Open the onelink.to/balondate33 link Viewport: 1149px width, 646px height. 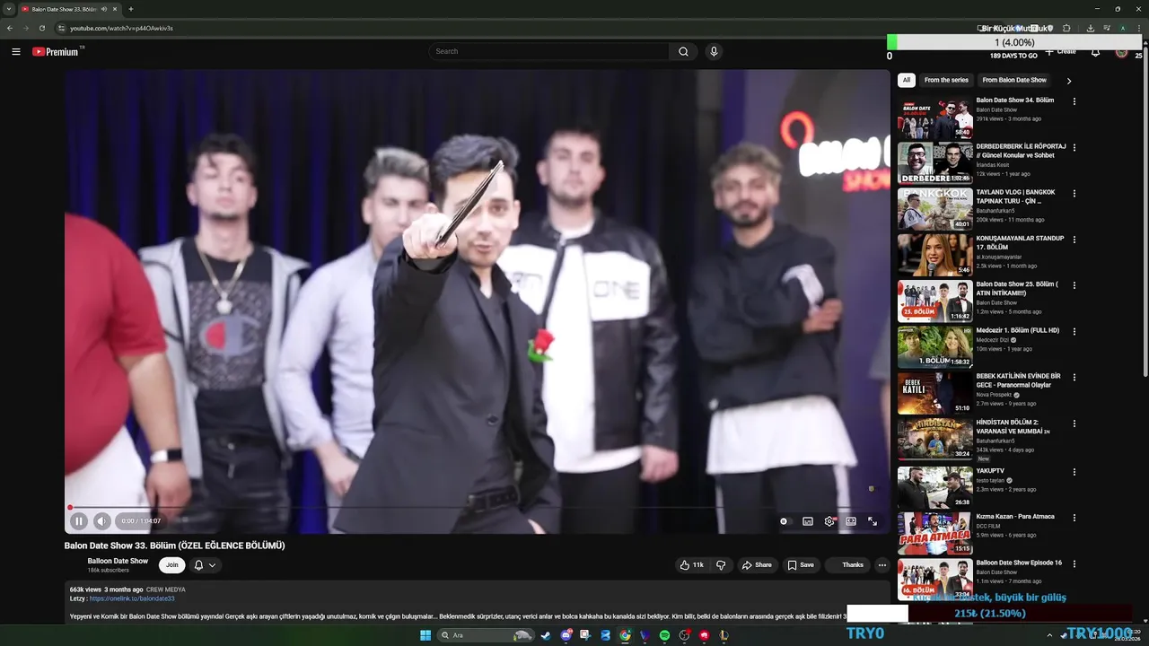[132, 598]
